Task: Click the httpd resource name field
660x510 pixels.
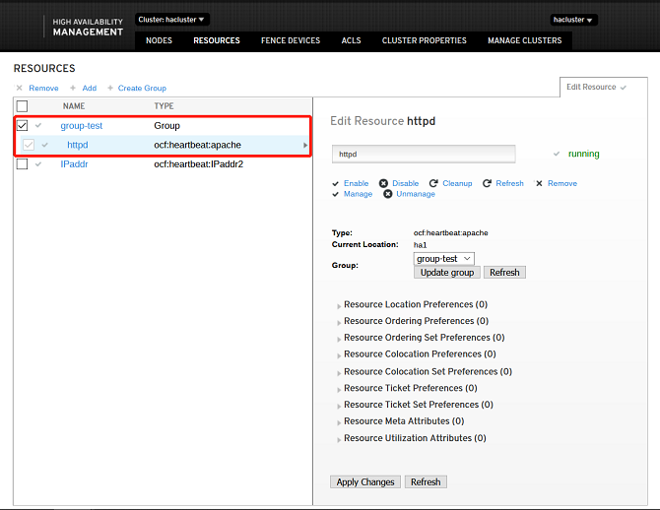Action: coord(424,154)
